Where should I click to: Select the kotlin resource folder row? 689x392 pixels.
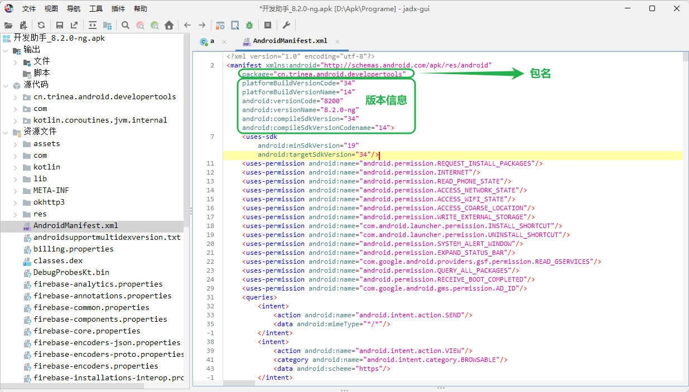[x=46, y=167]
